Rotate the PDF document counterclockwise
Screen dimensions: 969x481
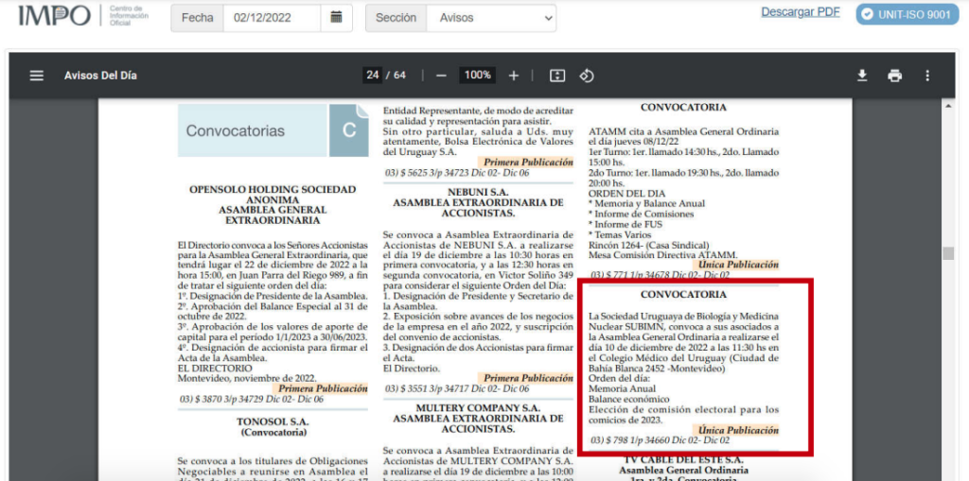point(587,76)
